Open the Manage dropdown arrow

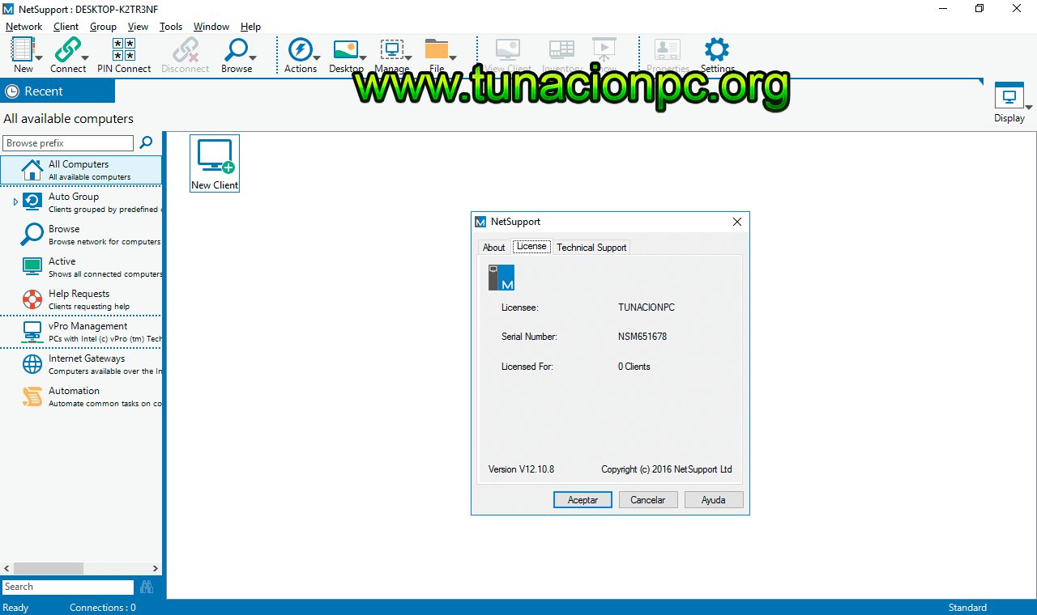[408, 57]
